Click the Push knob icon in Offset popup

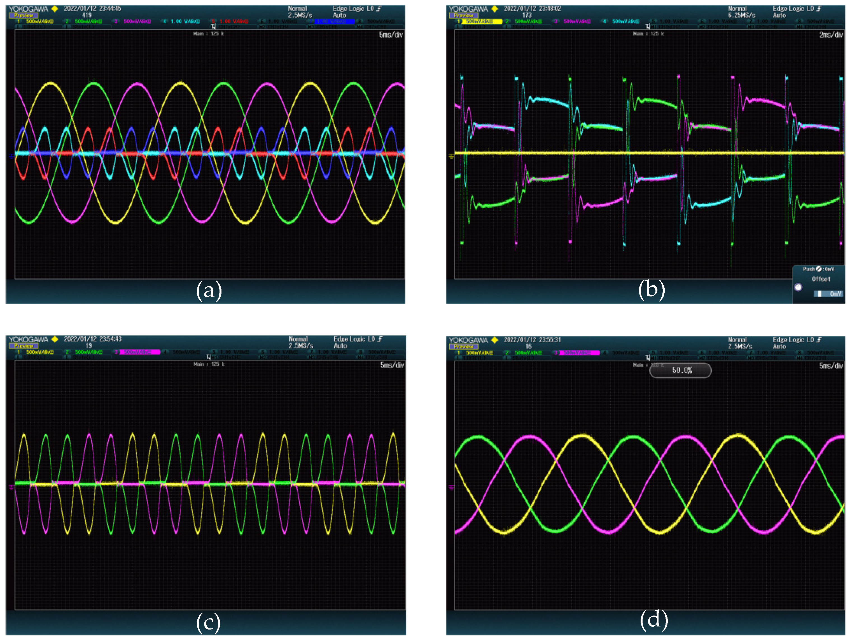(818, 269)
